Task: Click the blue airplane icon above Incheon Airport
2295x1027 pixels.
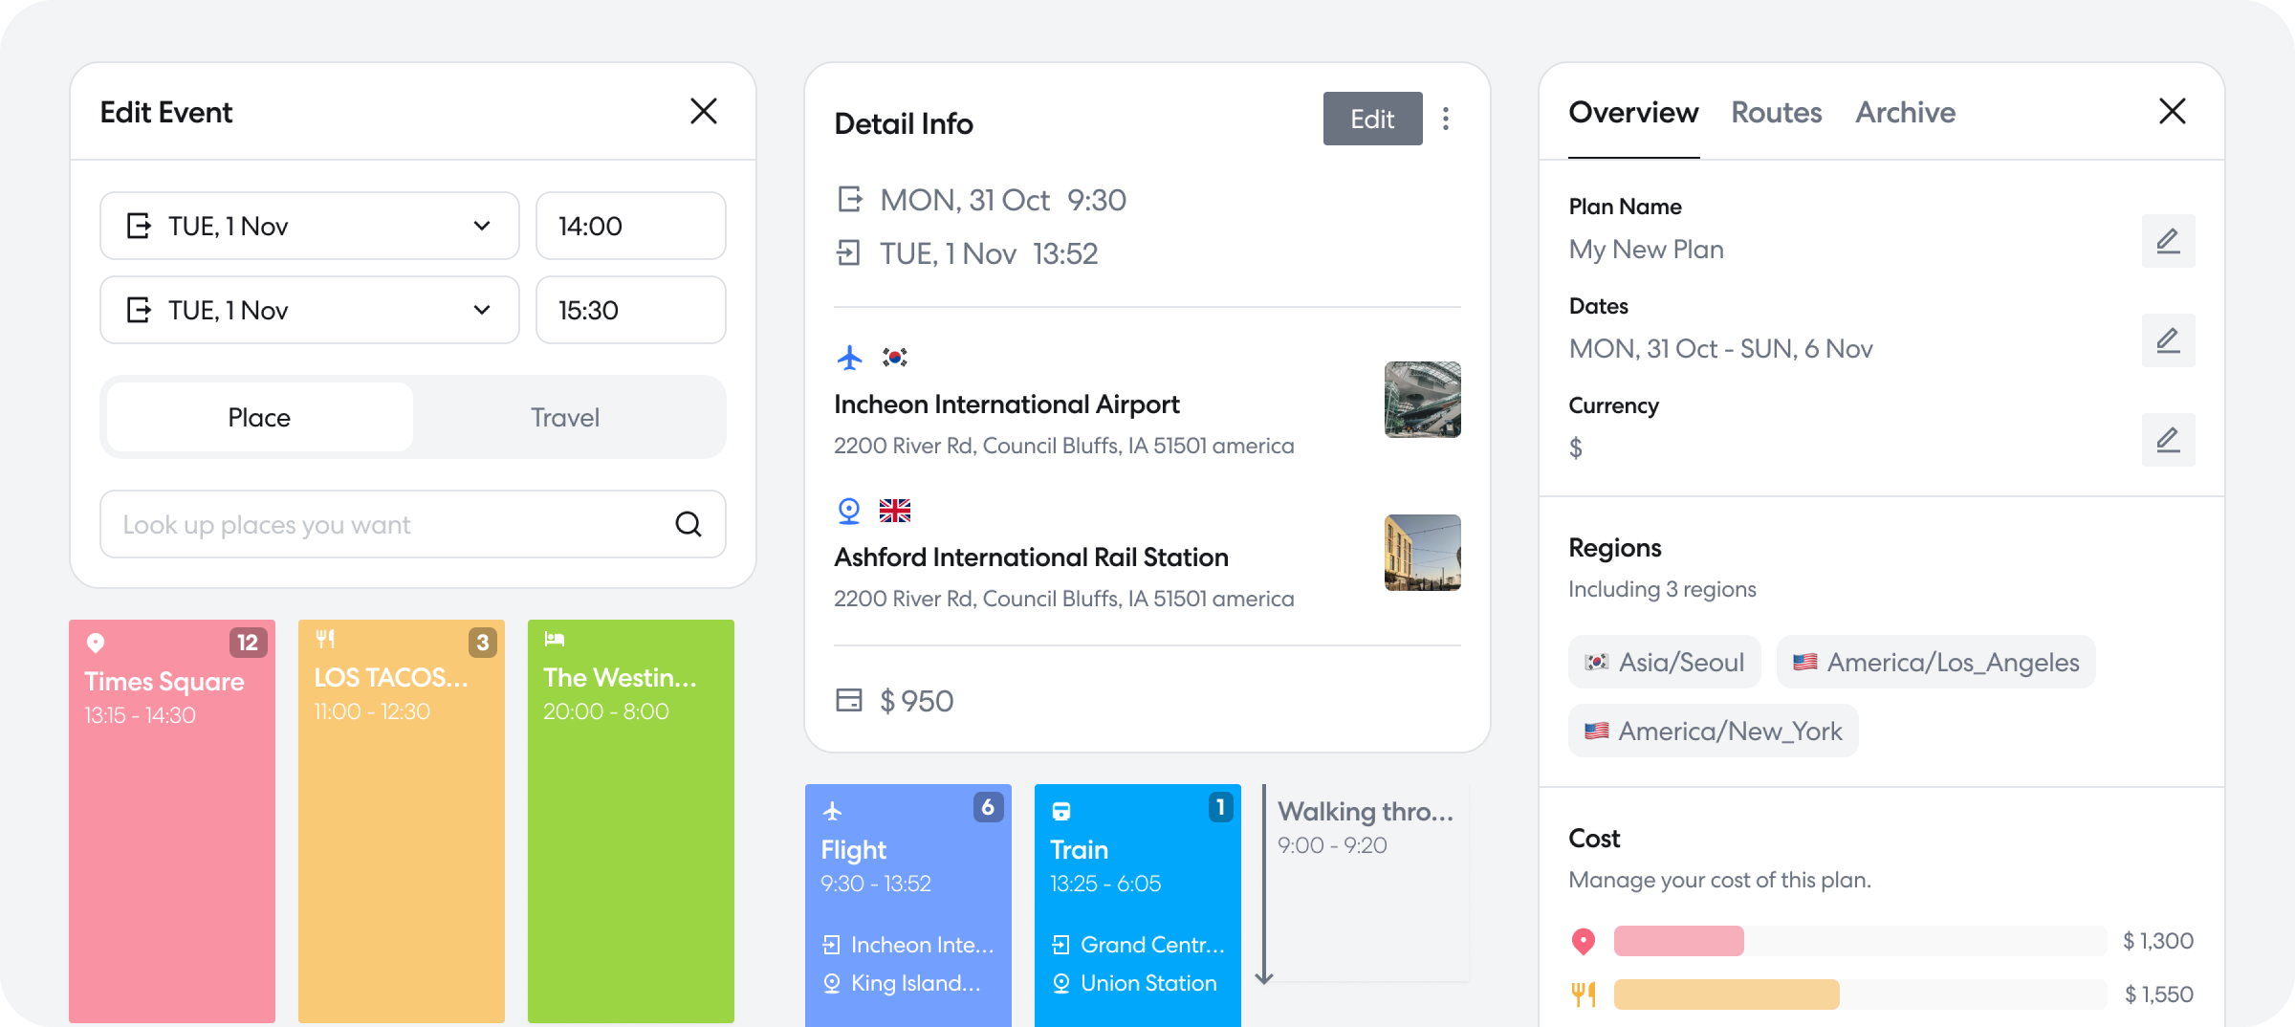Action: click(849, 358)
